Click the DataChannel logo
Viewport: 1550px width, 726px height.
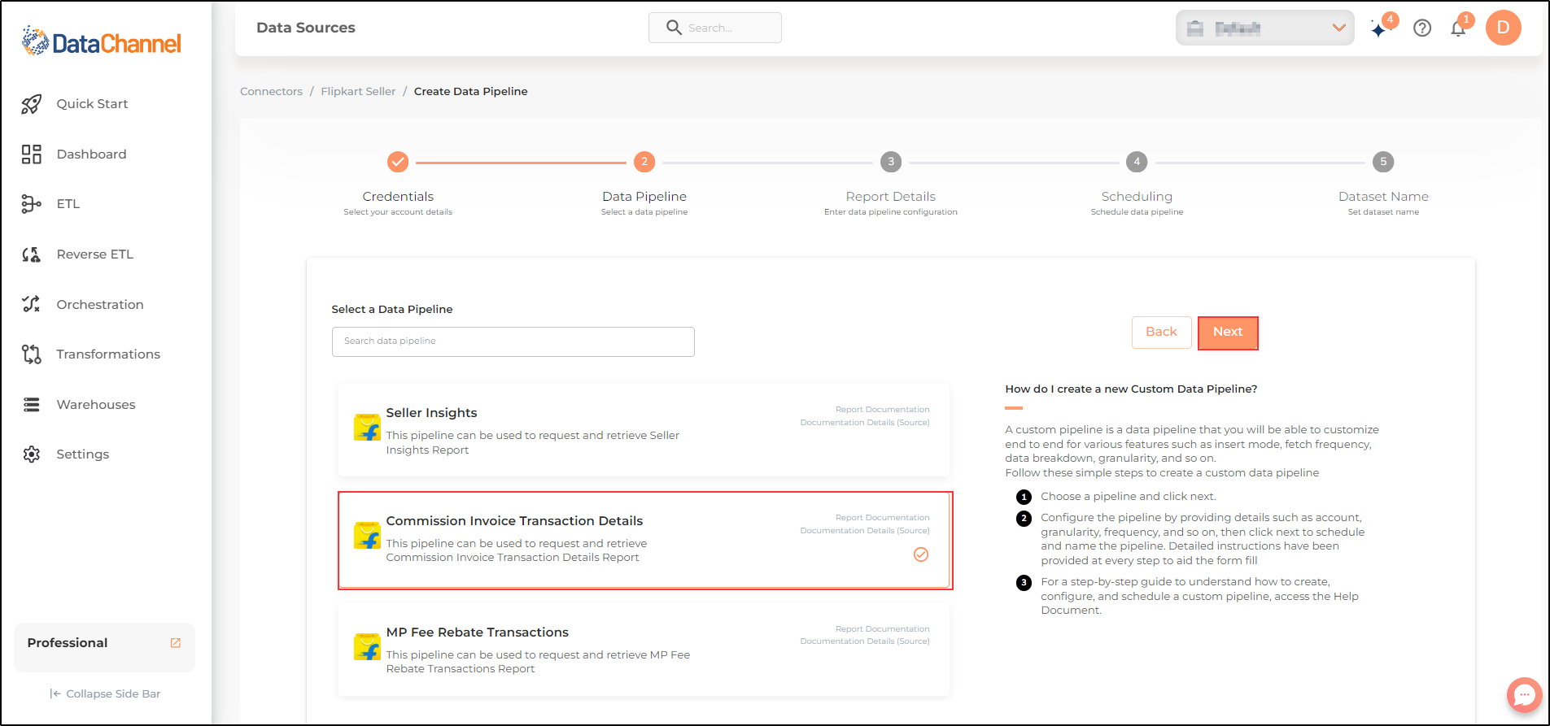101,41
